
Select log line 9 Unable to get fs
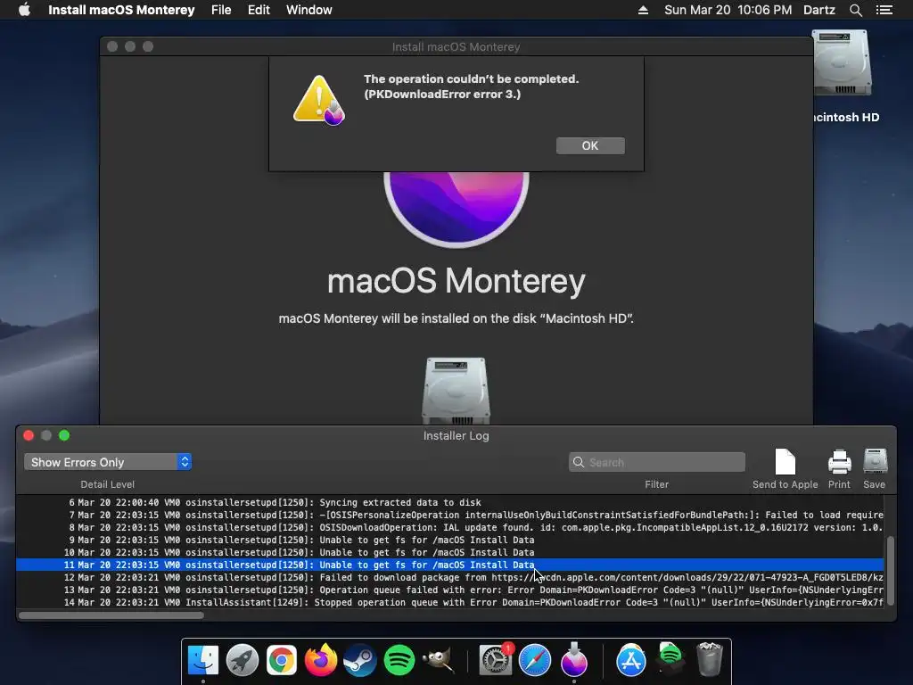(x=449, y=540)
